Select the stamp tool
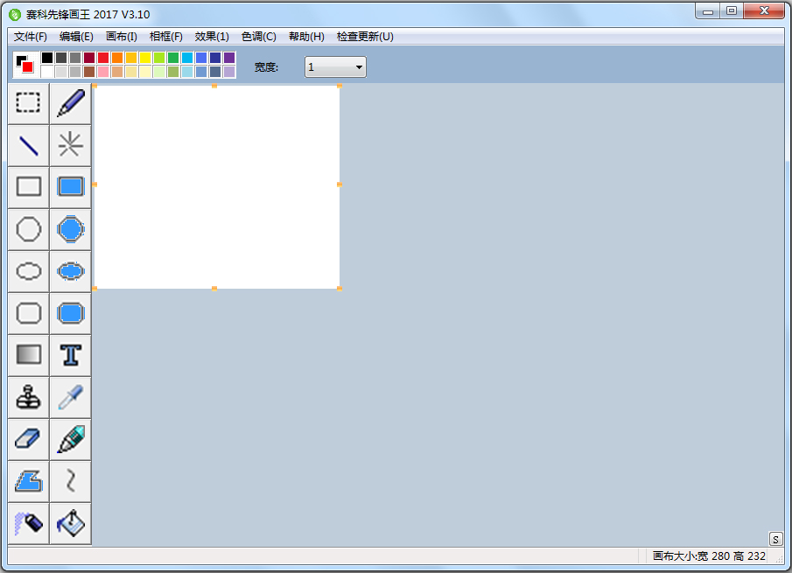 (28, 397)
